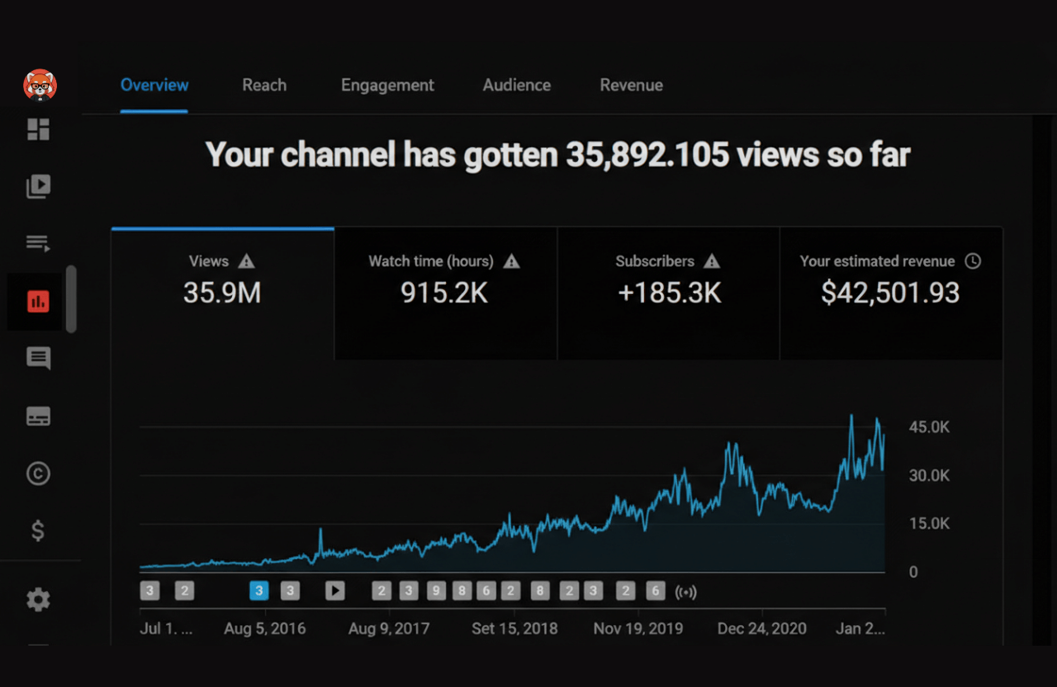Select the Engagement tab
Screen dimensions: 1057x687
pyautogui.click(x=387, y=85)
